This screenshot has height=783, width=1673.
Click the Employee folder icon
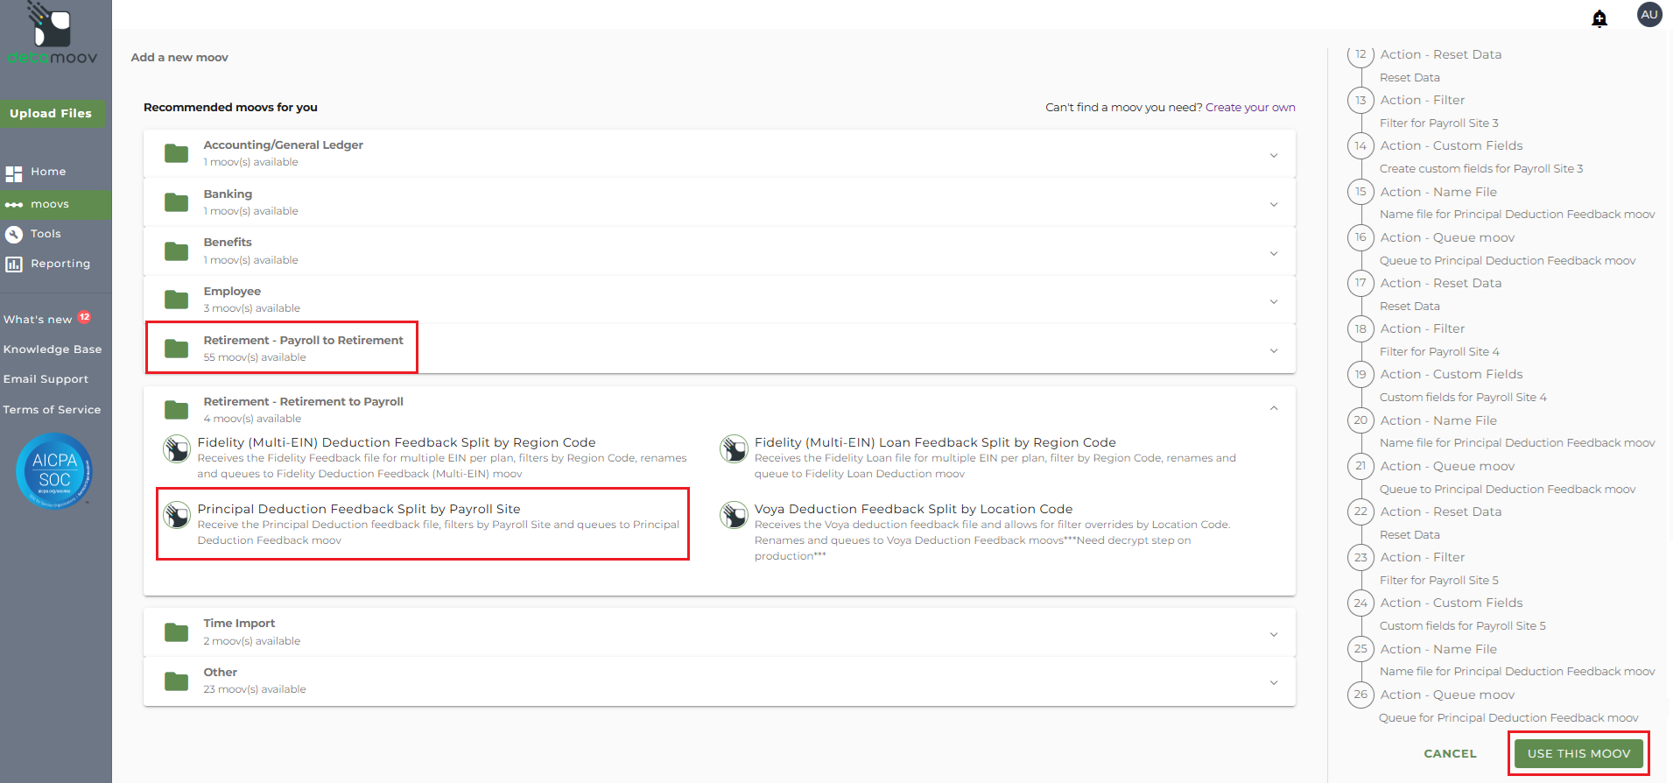(x=177, y=300)
